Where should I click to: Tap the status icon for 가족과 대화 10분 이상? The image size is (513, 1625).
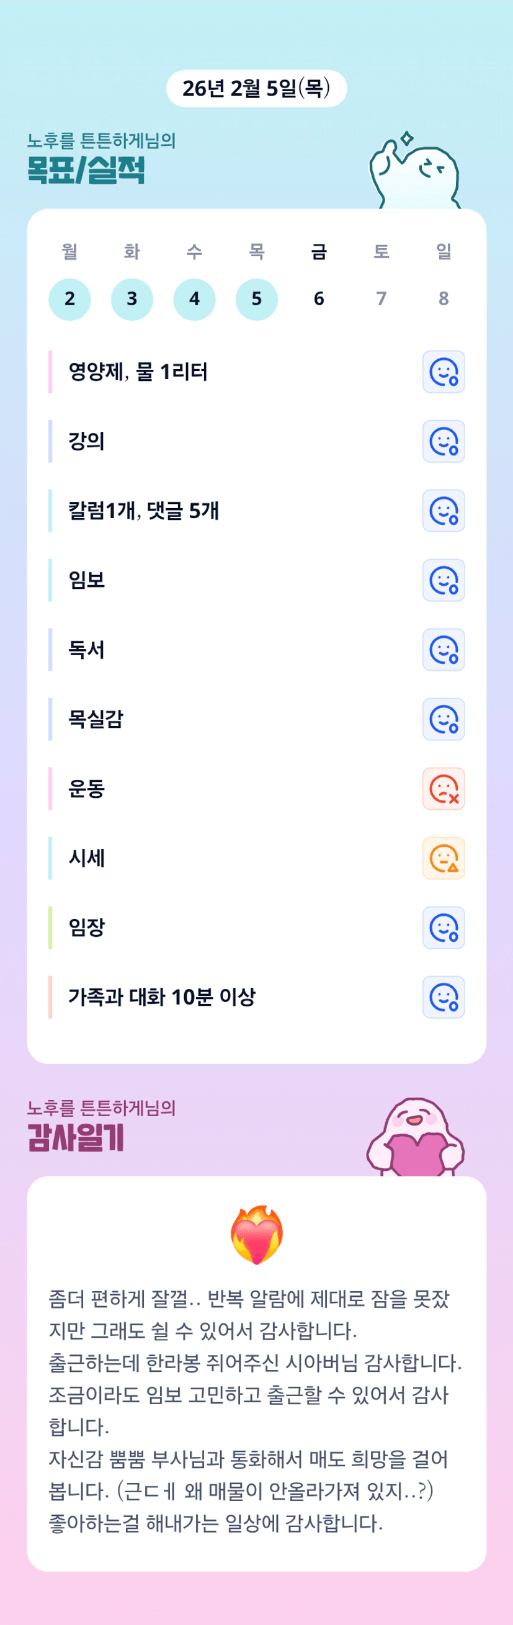(443, 997)
